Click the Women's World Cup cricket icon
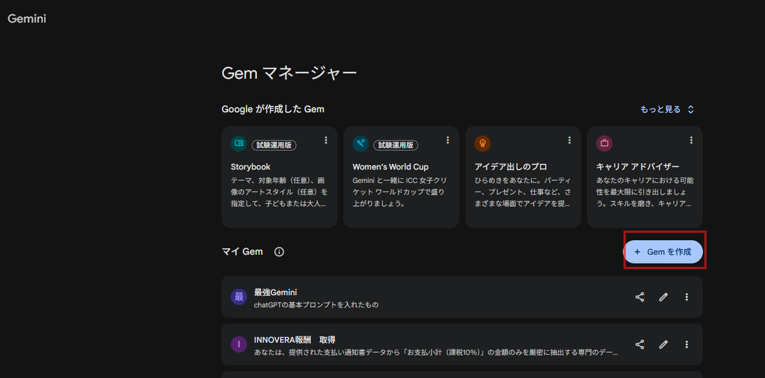This screenshot has height=378, width=765. pos(362,142)
